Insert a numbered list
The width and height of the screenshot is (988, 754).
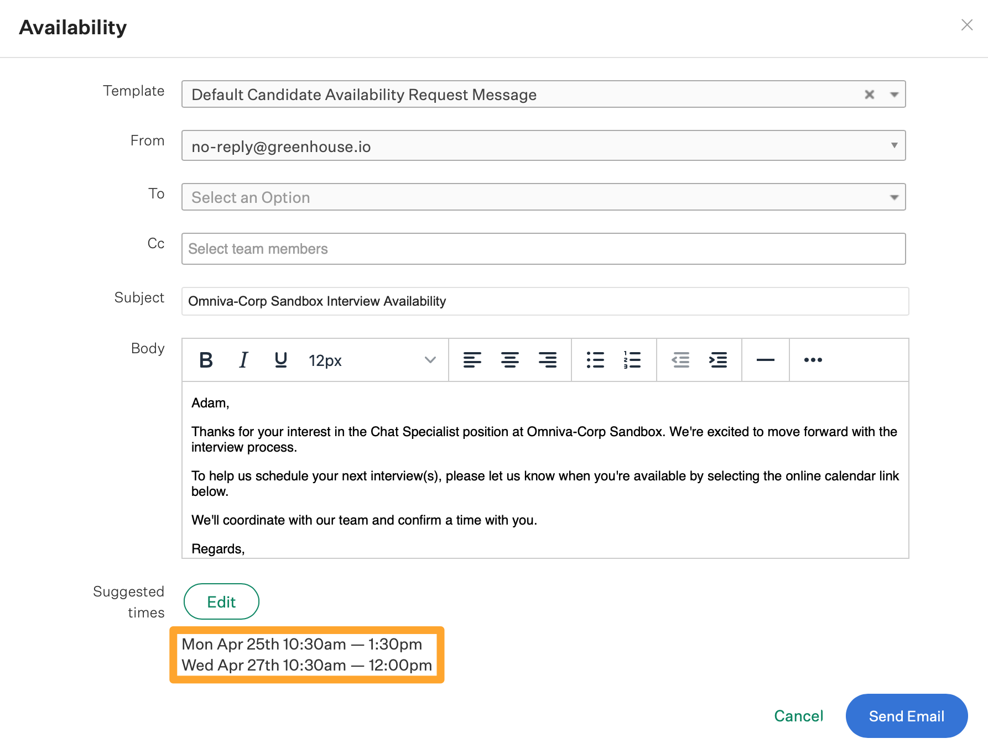pyautogui.click(x=632, y=360)
